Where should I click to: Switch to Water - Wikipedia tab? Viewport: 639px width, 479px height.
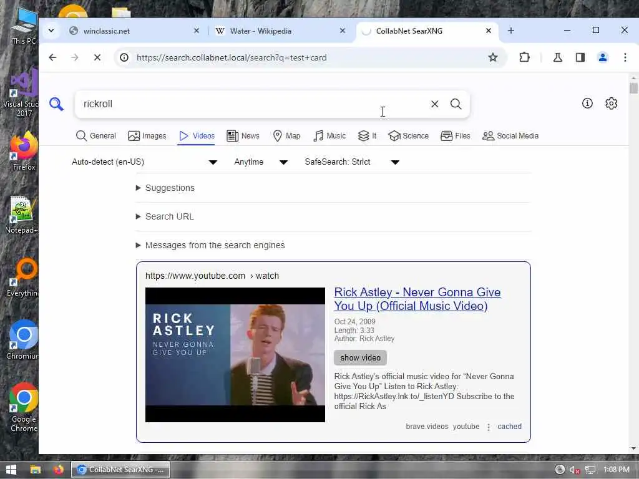[280, 31]
